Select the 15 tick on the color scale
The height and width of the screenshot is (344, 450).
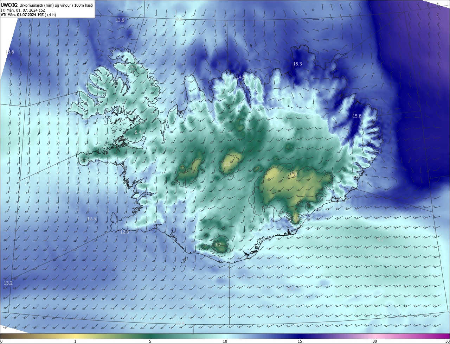(x=300, y=341)
